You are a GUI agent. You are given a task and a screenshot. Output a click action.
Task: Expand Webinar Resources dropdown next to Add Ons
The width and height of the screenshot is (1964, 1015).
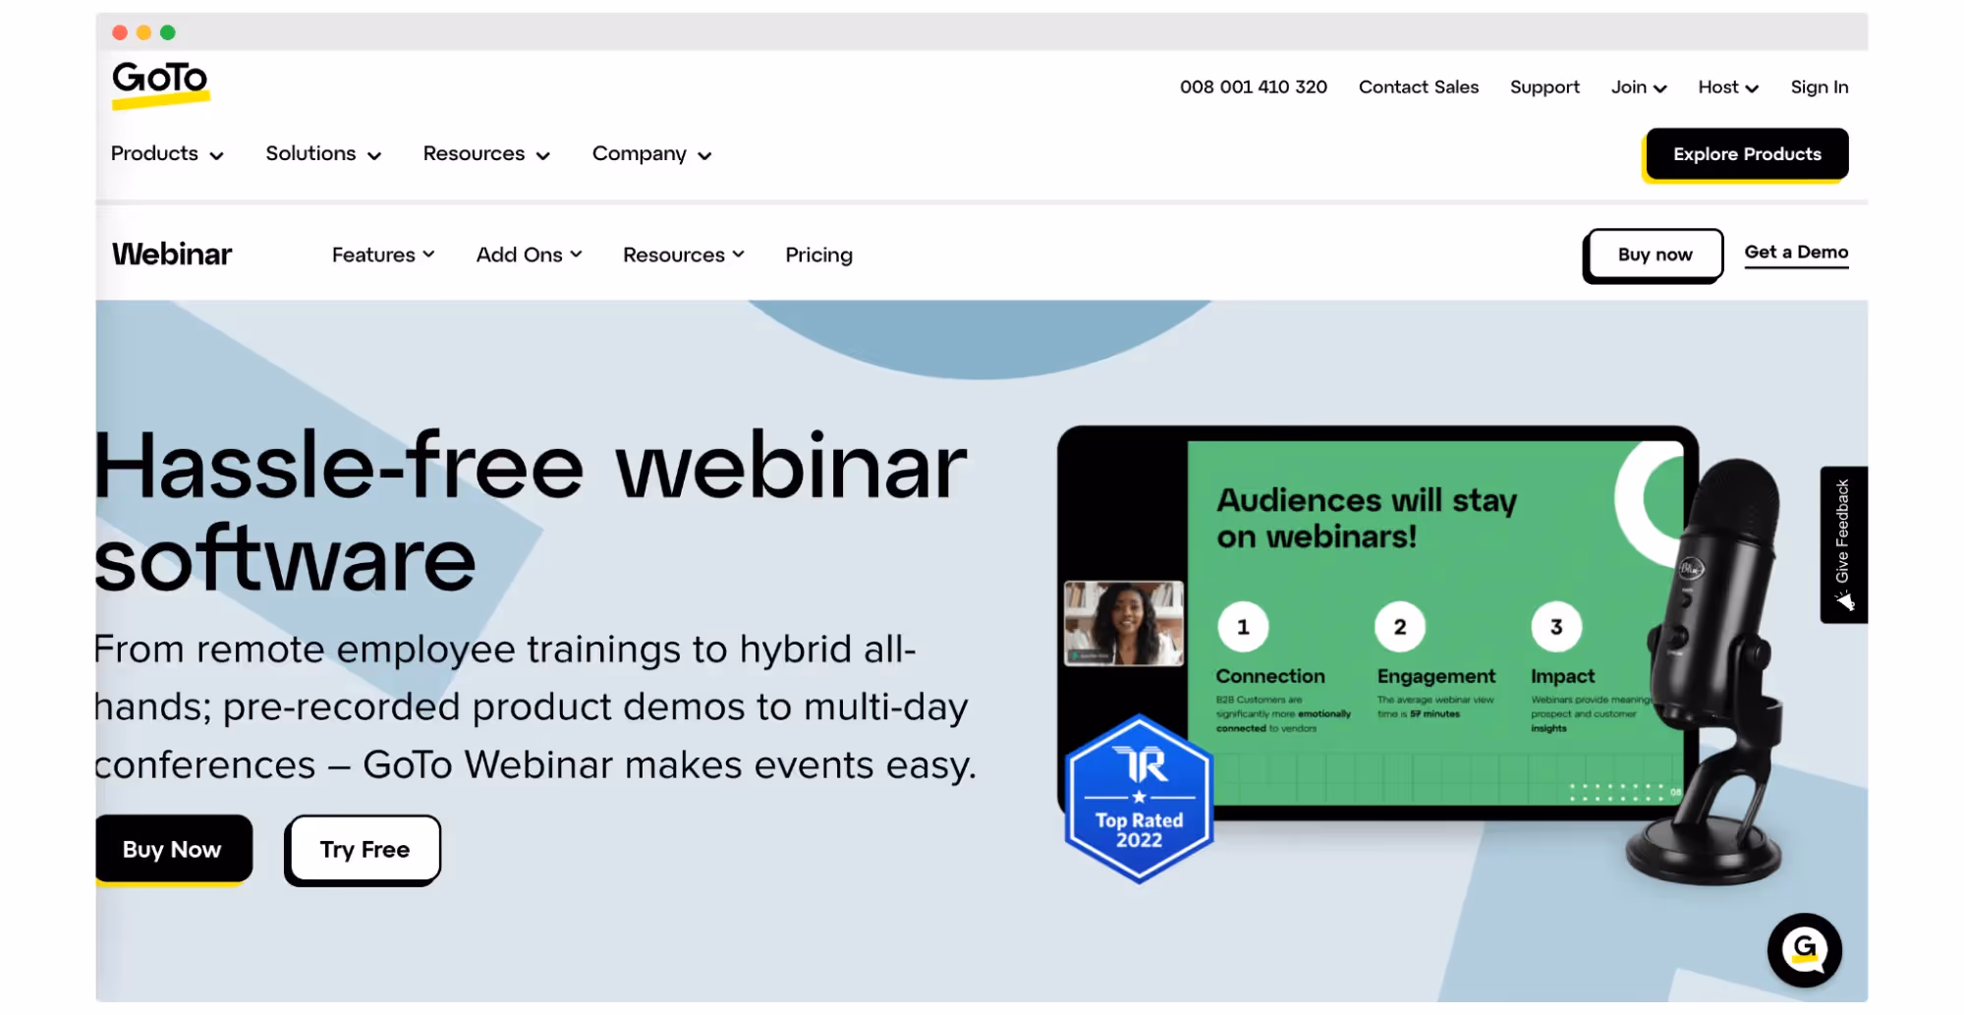[683, 255]
